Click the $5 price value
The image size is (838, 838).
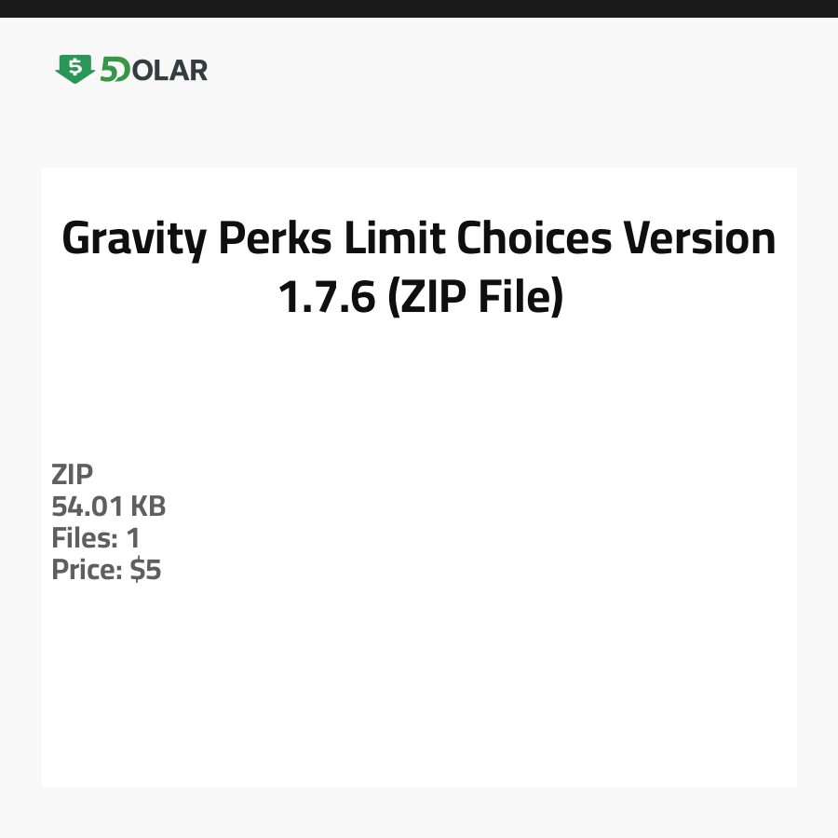pos(145,570)
